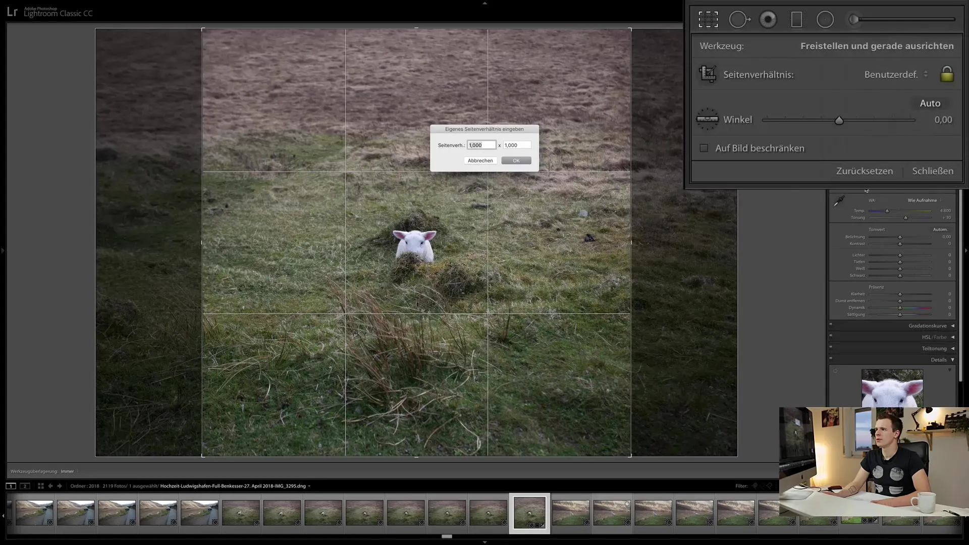Enable Auf Bild beschränken checkbox
This screenshot has height=545, width=969.
(x=704, y=148)
